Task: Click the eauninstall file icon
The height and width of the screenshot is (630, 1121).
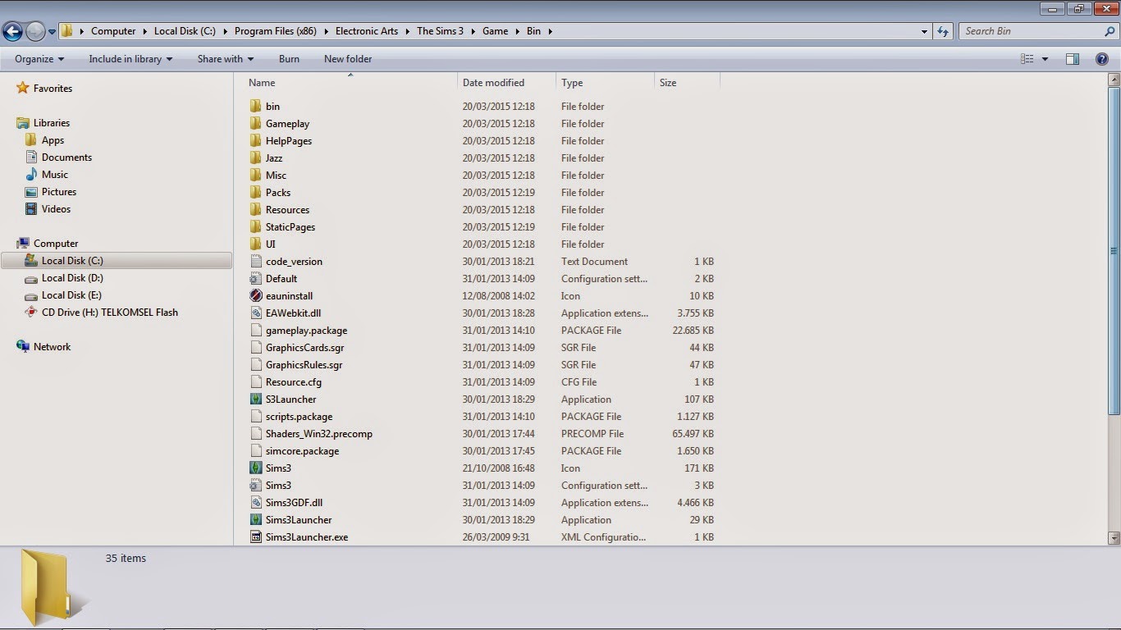Action: 256,296
